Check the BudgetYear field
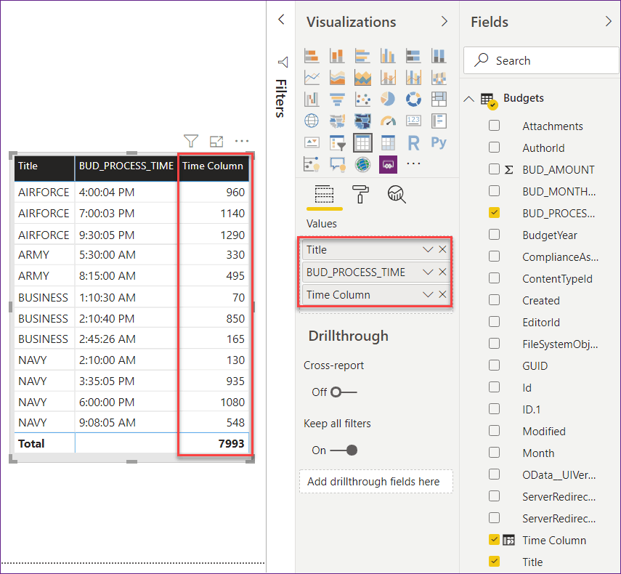The width and height of the screenshot is (621, 574). (x=495, y=235)
